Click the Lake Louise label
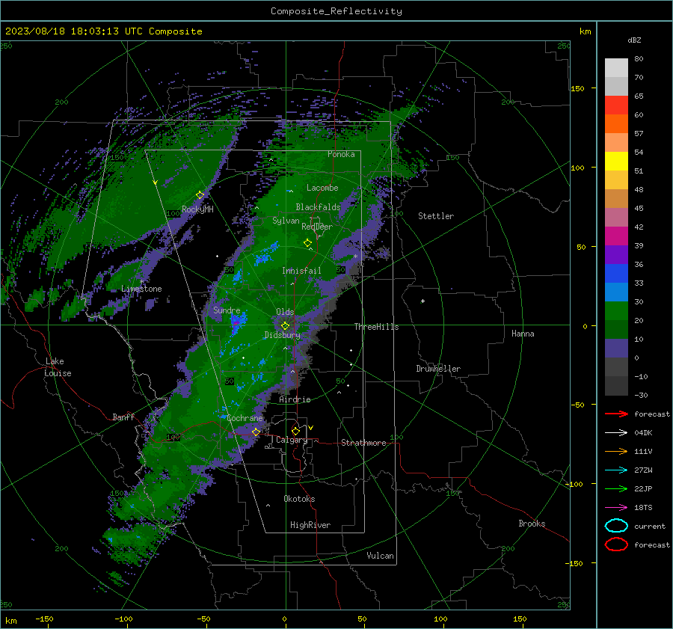The width and height of the screenshot is (673, 629). 58,367
